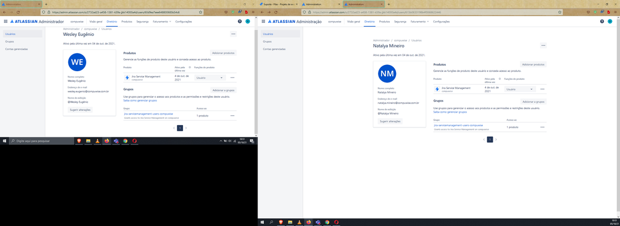620x226 pixels.
Task: Click Opera icon in right bottom taskbar
Action: click(x=336, y=222)
